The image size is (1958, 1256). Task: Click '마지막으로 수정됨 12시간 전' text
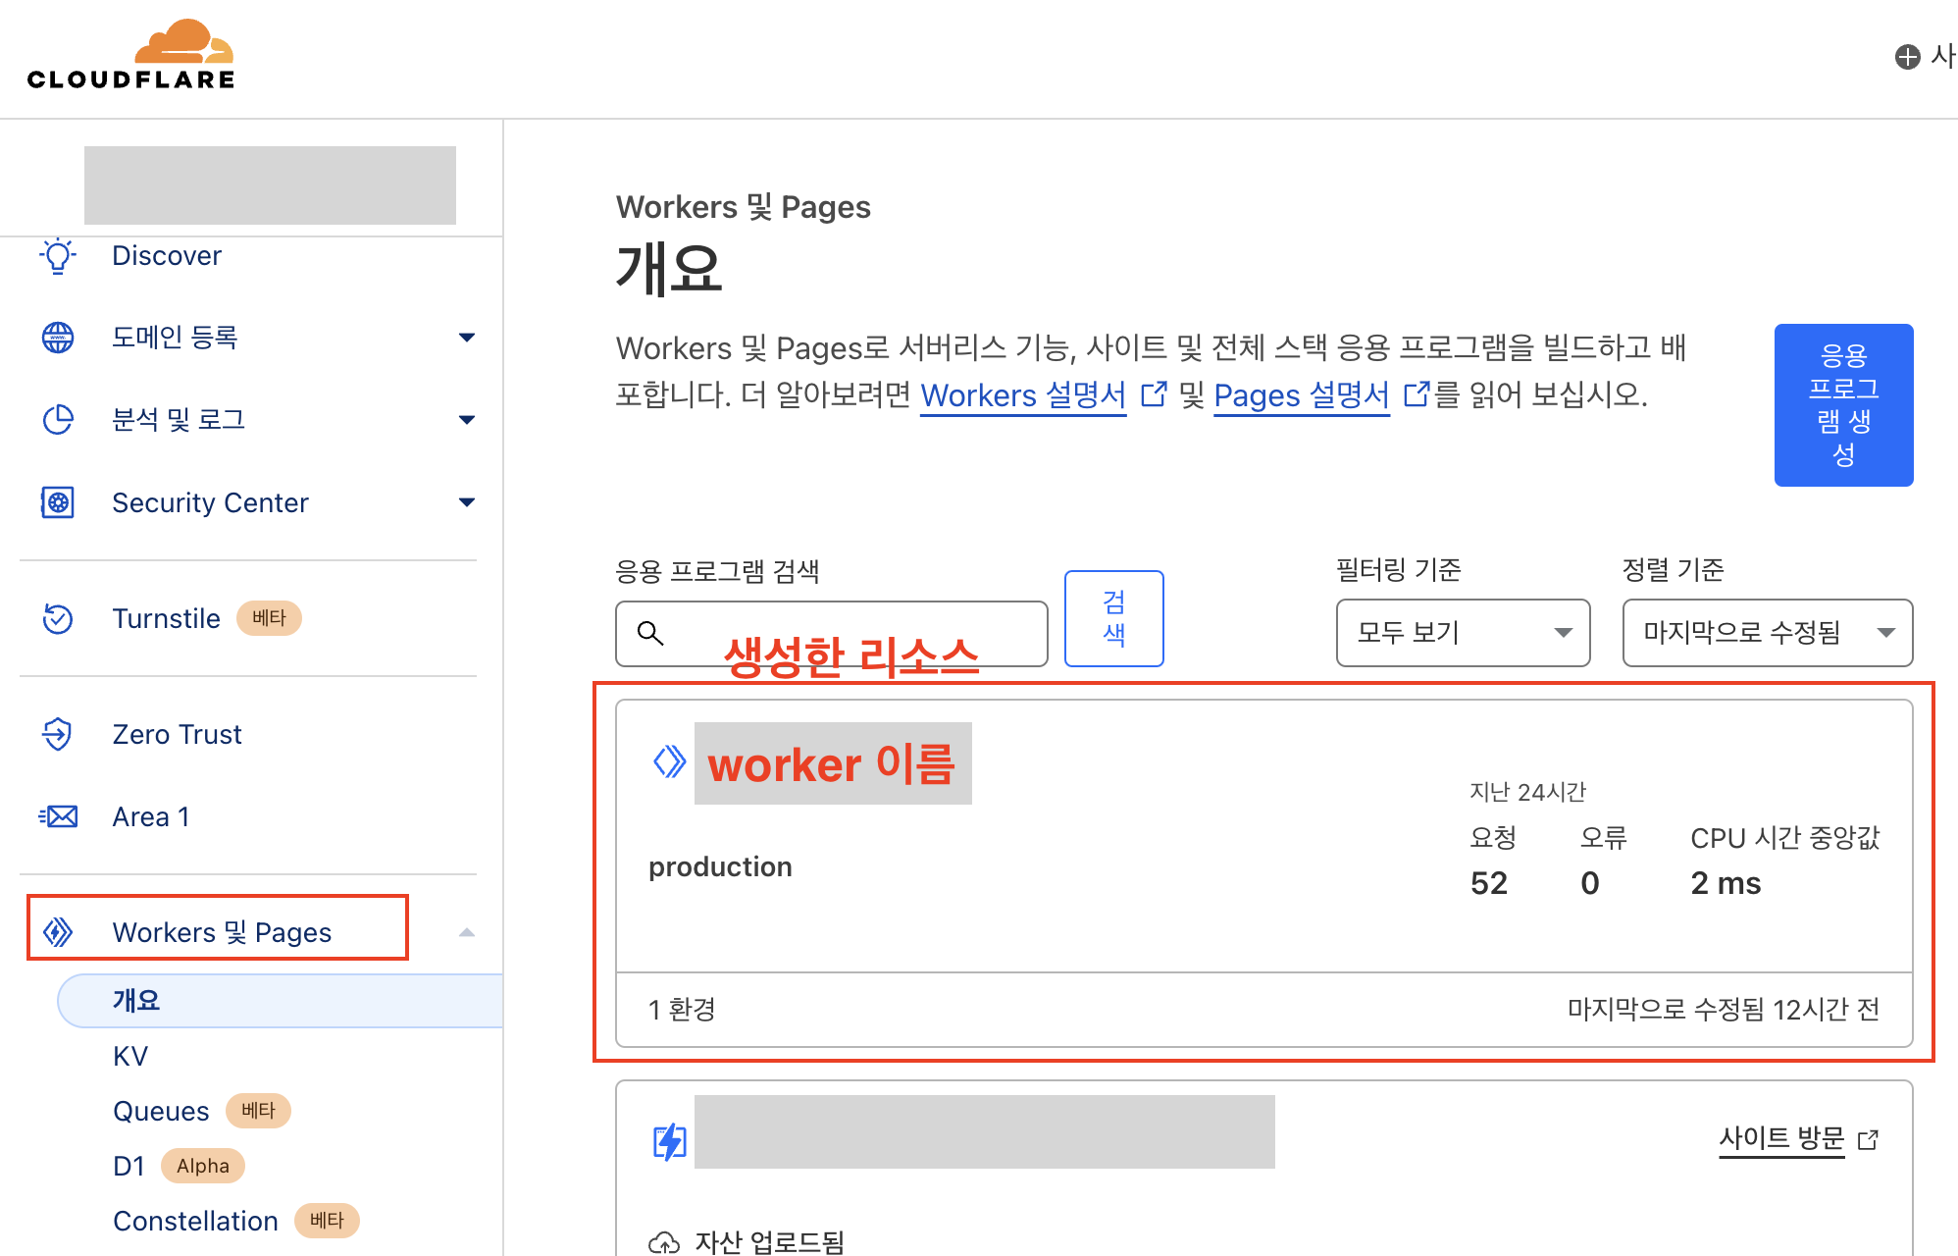(x=1723, y=1010)
